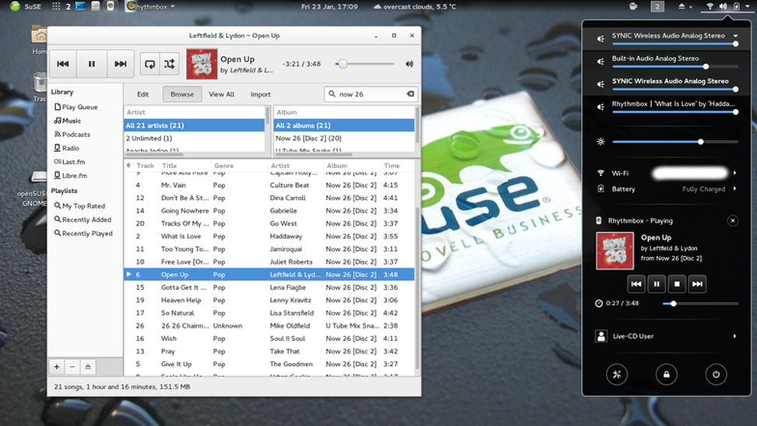Open the eject removable-drive menu in top bar
Viewport: 757px width, 426px height.
[685, 6]
